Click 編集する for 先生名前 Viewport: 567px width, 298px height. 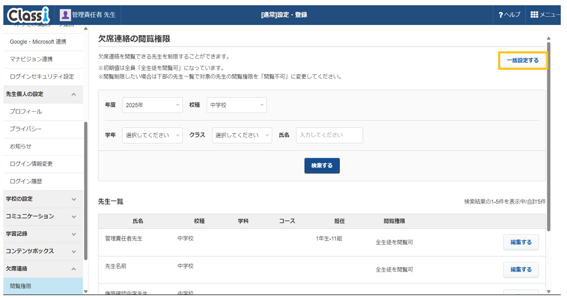[521, 270]
